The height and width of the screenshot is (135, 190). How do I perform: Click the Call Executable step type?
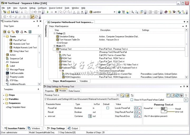point(17,73)
